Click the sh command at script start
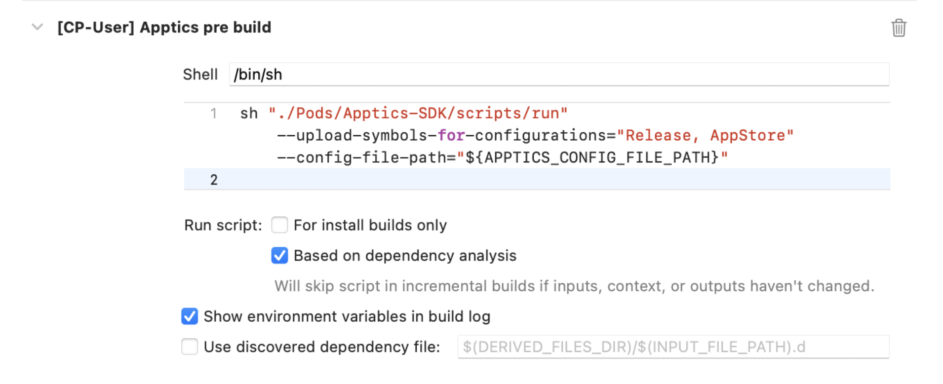Image resolution: width=943 pixels, height=384 pixels. click(249, 114)
